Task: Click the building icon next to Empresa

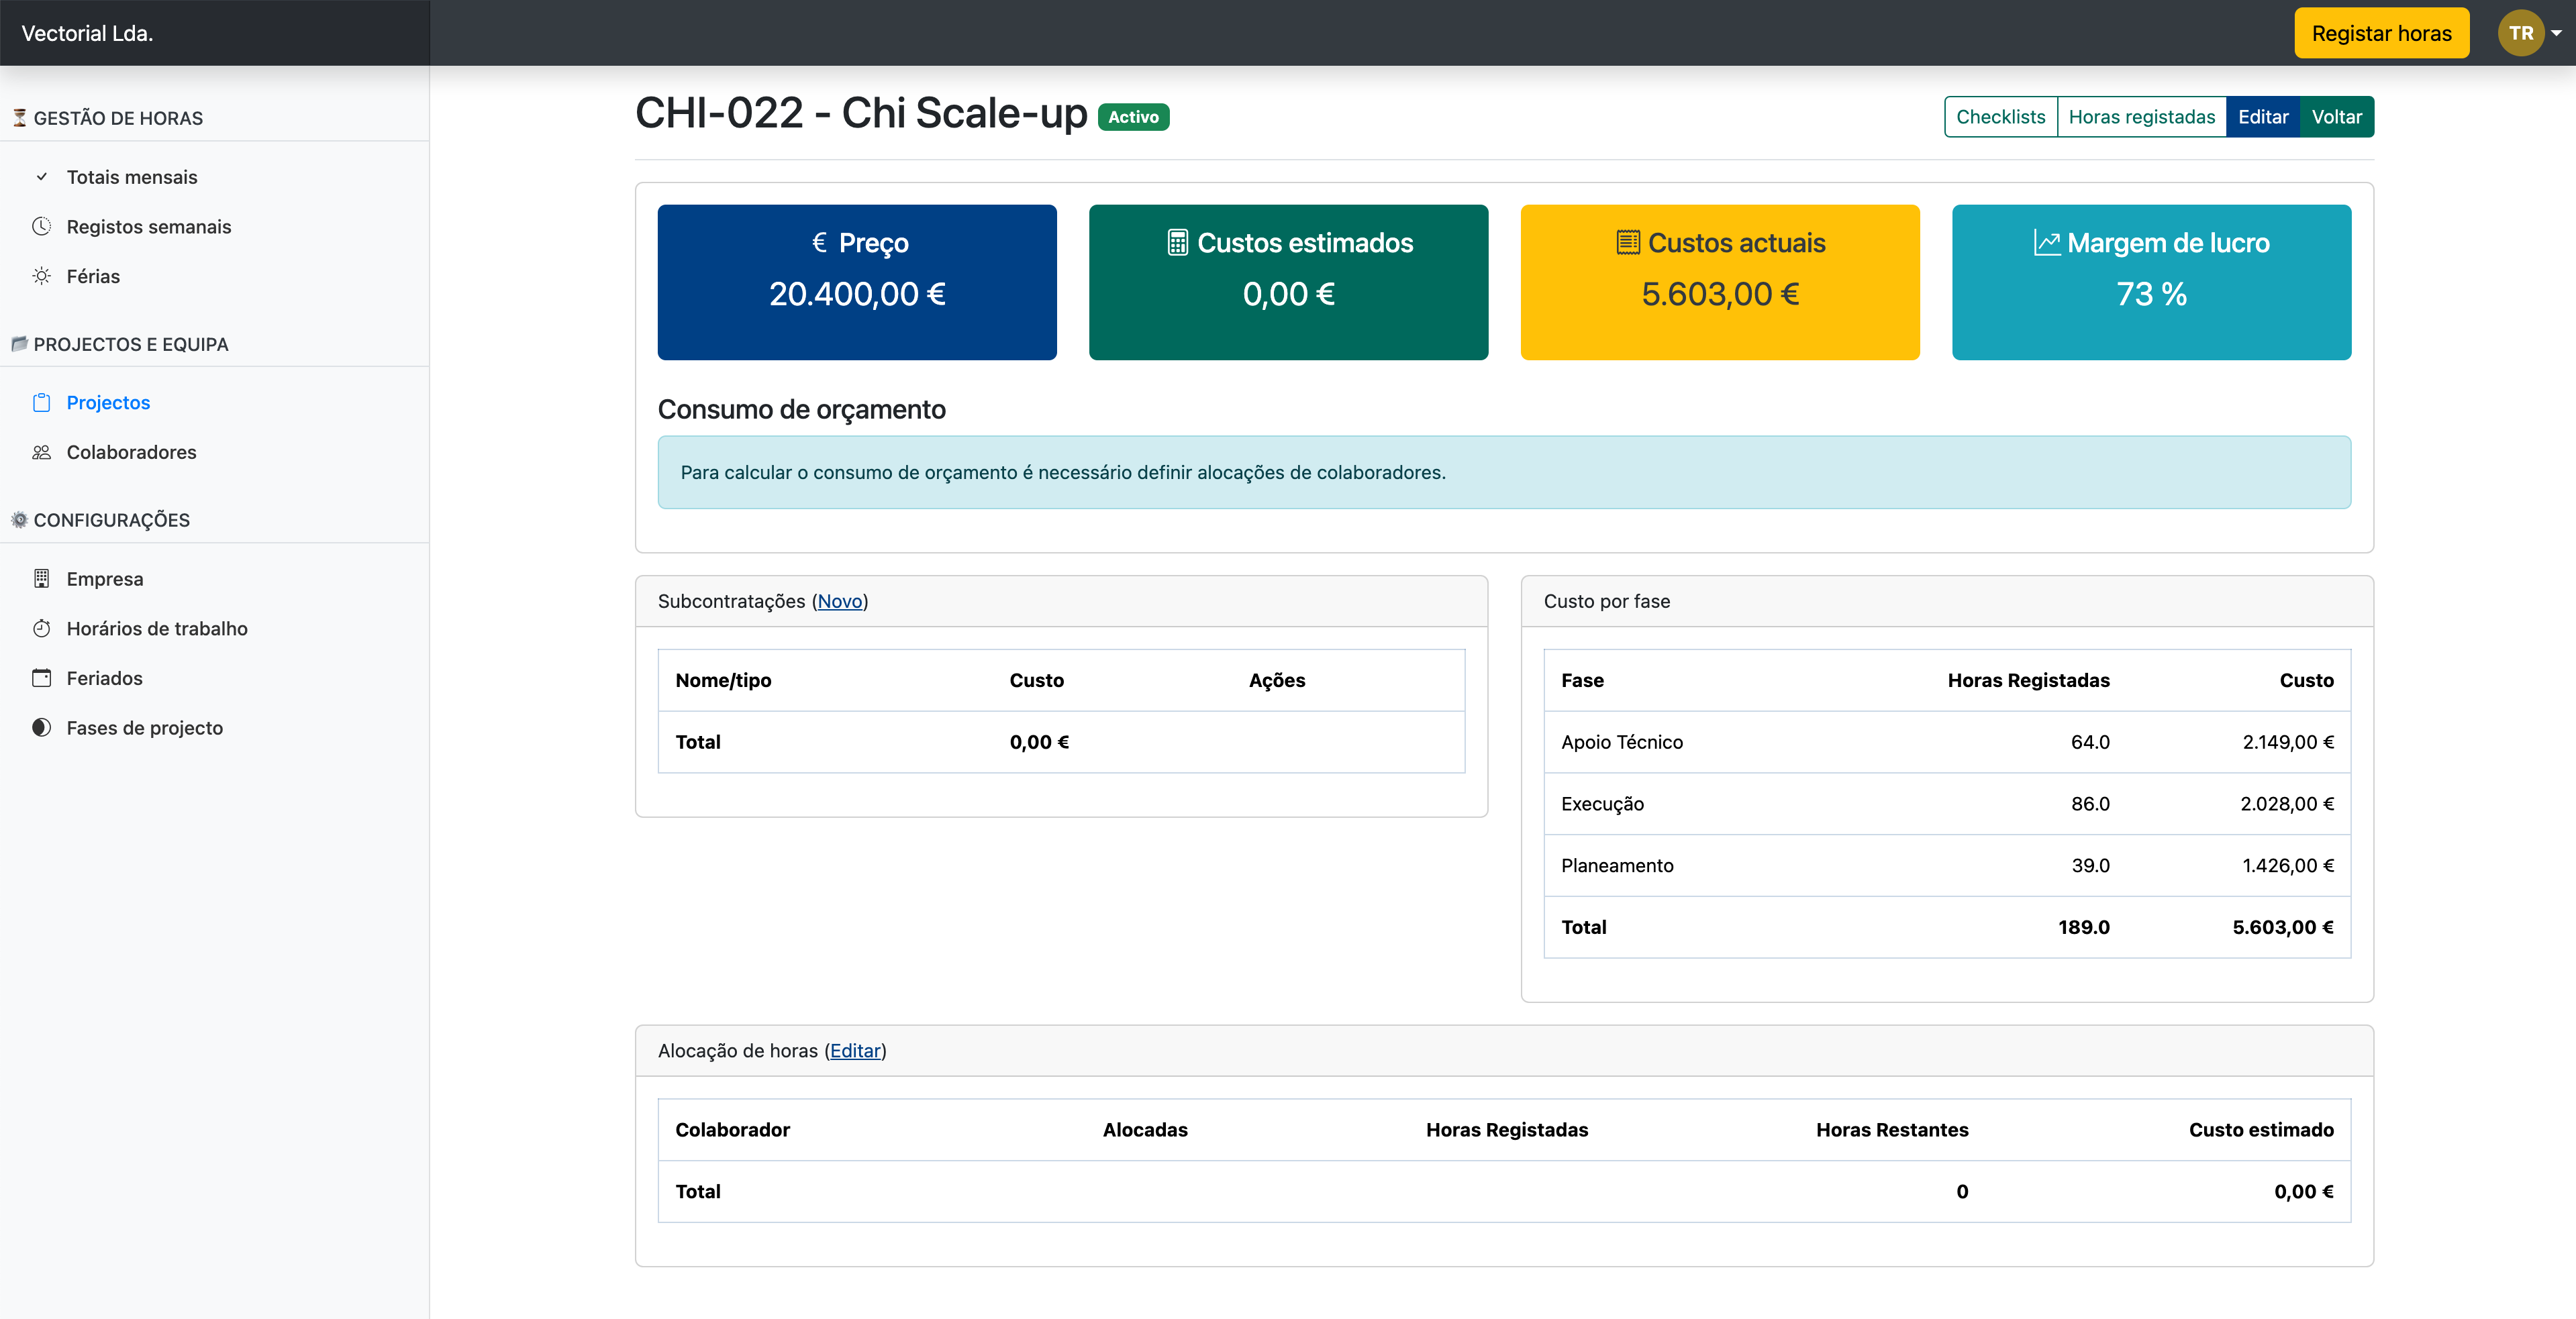Action: [x=41, y=578]
